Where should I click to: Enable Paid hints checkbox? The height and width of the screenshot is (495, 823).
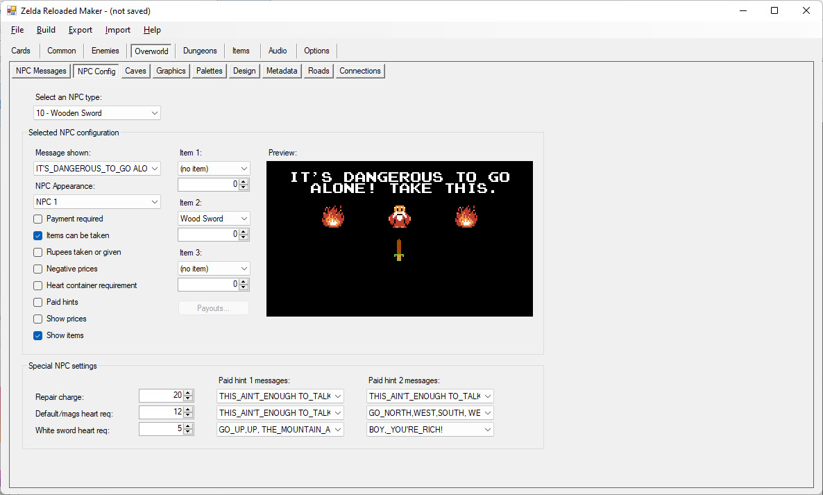pos(37,303)
